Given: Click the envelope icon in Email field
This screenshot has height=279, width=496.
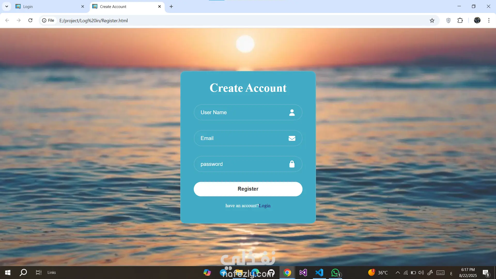Looking at the screenshot, I should tap(292, 138).
